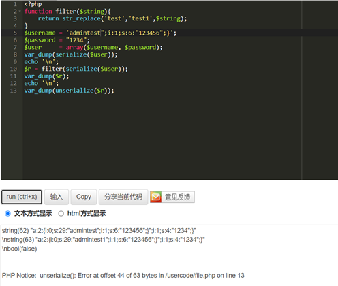Click output line beginning '\nstring(63)'

[104, 240]
